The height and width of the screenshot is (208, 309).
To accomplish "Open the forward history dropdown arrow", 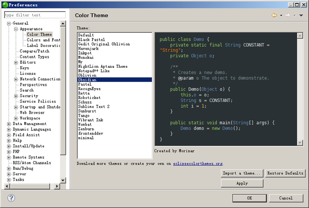I will click(x=294, y=15).
